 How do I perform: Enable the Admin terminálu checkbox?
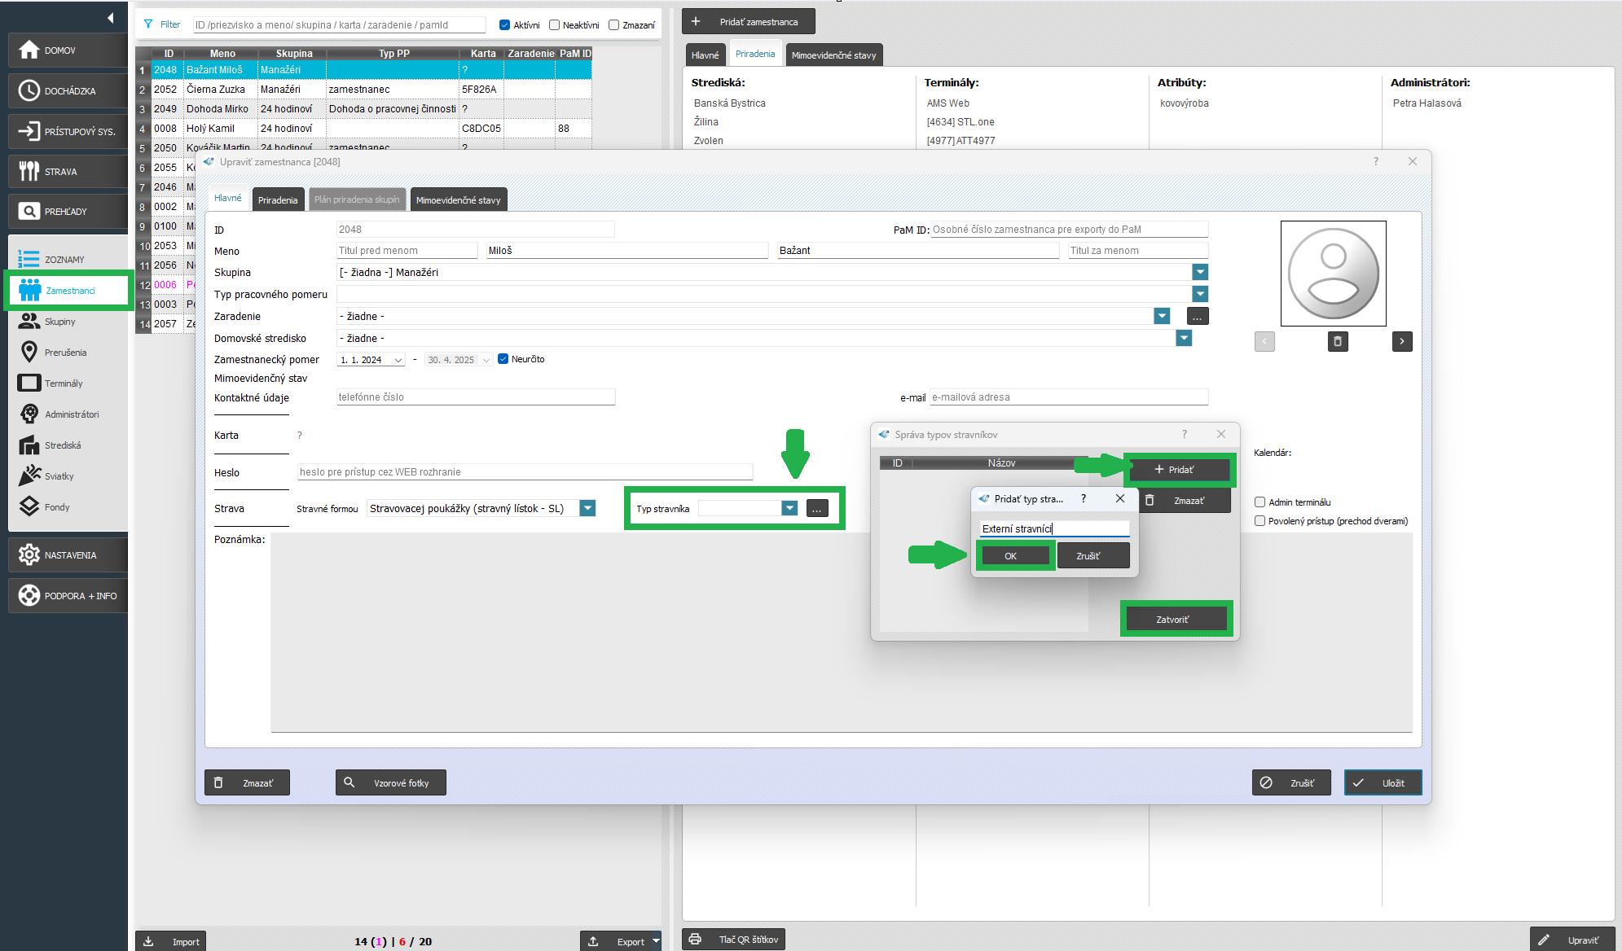coord(1259,502)
